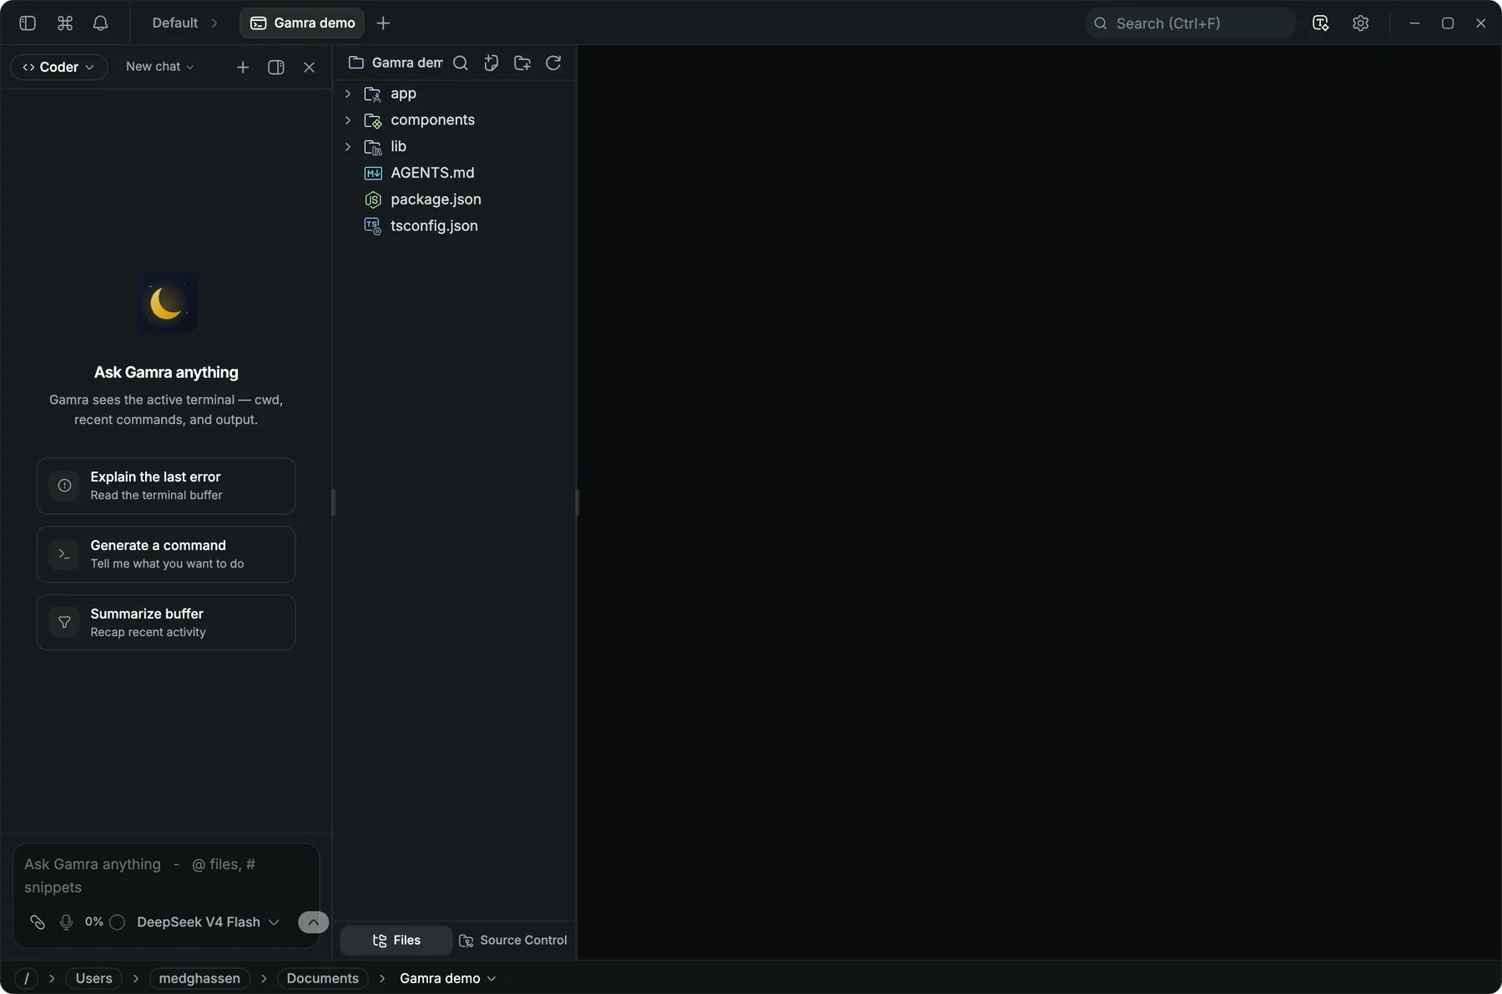The width and height of the screenshot is (1502, 994).
Task: Go to root slash breadcrumb
Action: 27,978
